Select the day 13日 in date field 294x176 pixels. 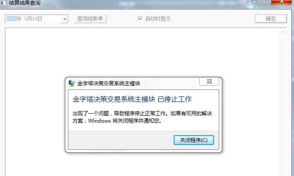(37, 19)
